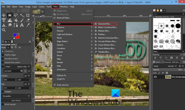Hide the Zoo image.jpg layer
Viewport: 185px width, 110px height.
[155, 77]
